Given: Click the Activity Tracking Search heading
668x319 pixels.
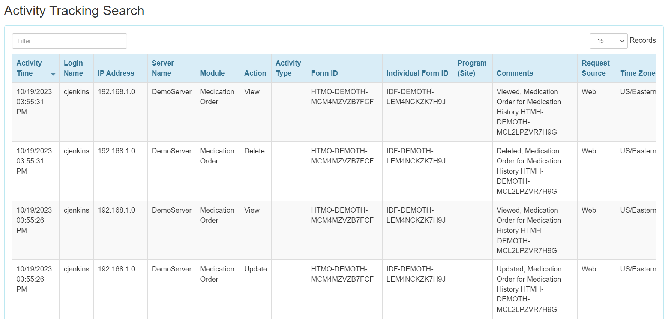Looking at the screenshot, I should (74, 10).
